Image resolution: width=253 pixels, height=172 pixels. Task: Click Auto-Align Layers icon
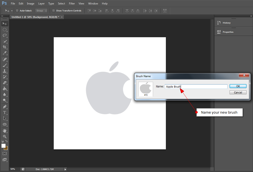tap(165, 11)
